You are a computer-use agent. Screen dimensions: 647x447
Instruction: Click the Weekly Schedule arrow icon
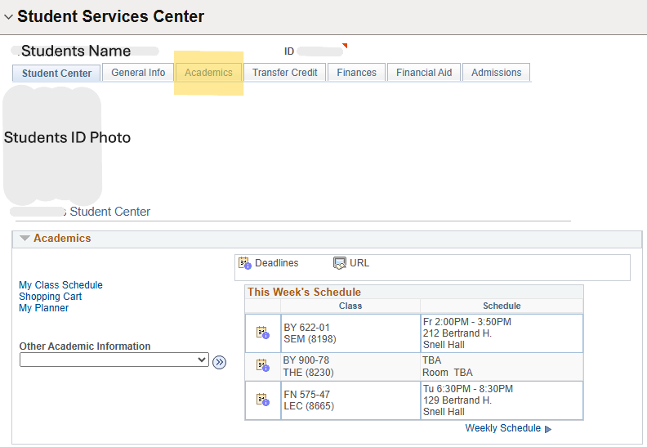(x=548, y=429)
